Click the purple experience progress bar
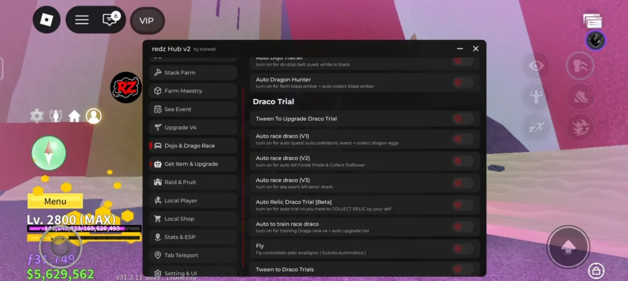The image size is (628, 281). pos(84,228)
